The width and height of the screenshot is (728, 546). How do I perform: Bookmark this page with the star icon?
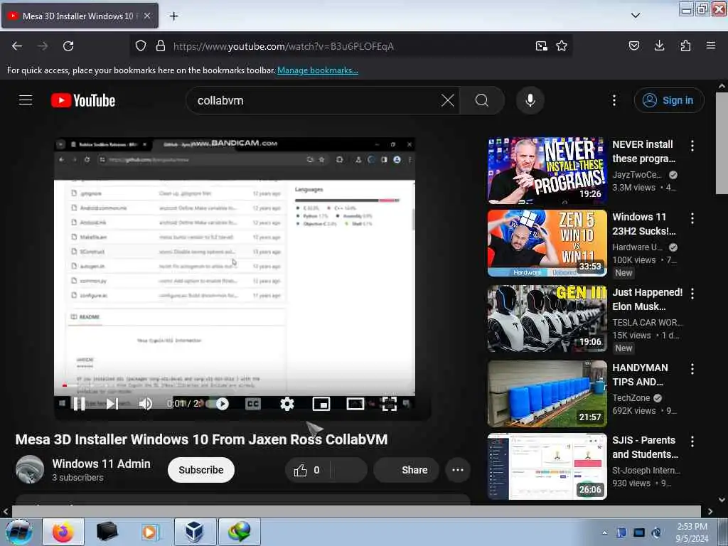click(562, 46)
